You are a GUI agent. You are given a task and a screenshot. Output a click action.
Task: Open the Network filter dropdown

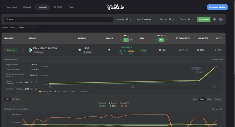(124, 19)
